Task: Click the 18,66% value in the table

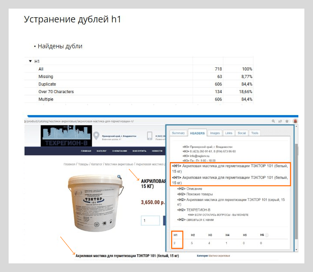Action: tap(246, 91)
